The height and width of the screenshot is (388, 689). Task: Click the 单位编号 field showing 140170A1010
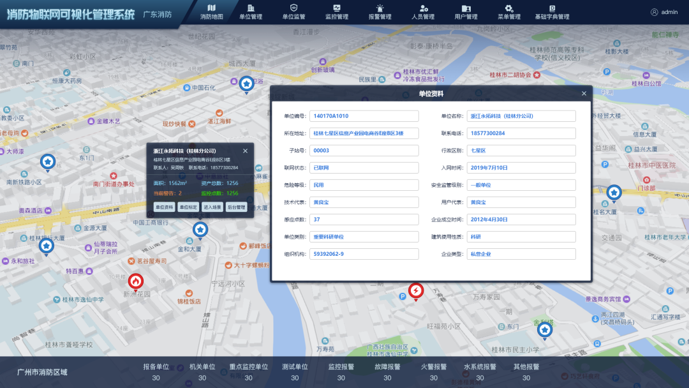click(x=364, y=116)
